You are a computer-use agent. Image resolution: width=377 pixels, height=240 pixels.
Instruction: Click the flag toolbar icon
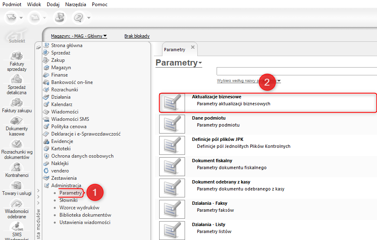click(x=60, y=18)
